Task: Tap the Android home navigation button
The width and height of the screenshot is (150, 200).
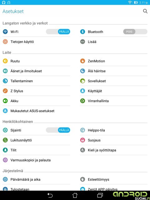Action: click(x=75, y=195)
